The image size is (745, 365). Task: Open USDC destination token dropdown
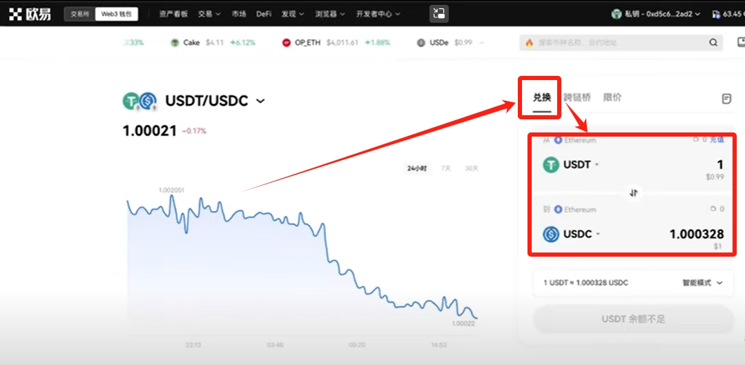point(571,234)
